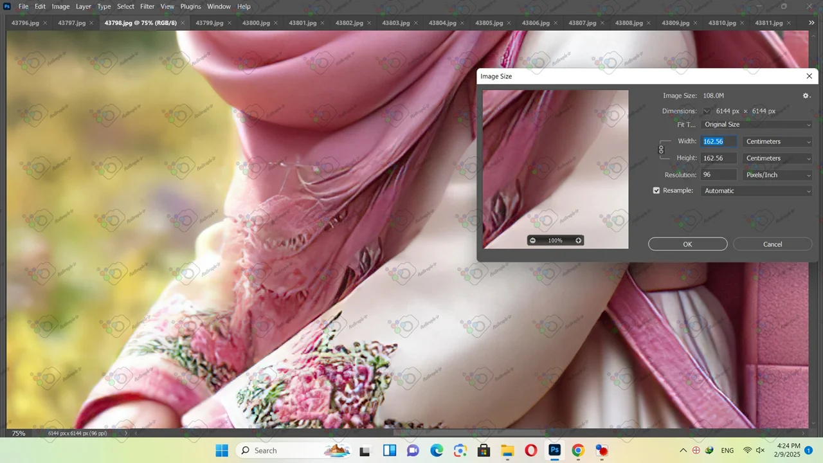Viewport: 823px width, 463px height.
Task: Zoom in the dialog preview with plus icon
Action: click(579, 241)
